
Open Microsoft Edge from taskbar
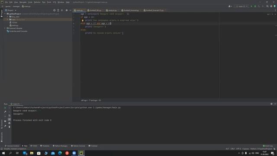click(60, 153)
